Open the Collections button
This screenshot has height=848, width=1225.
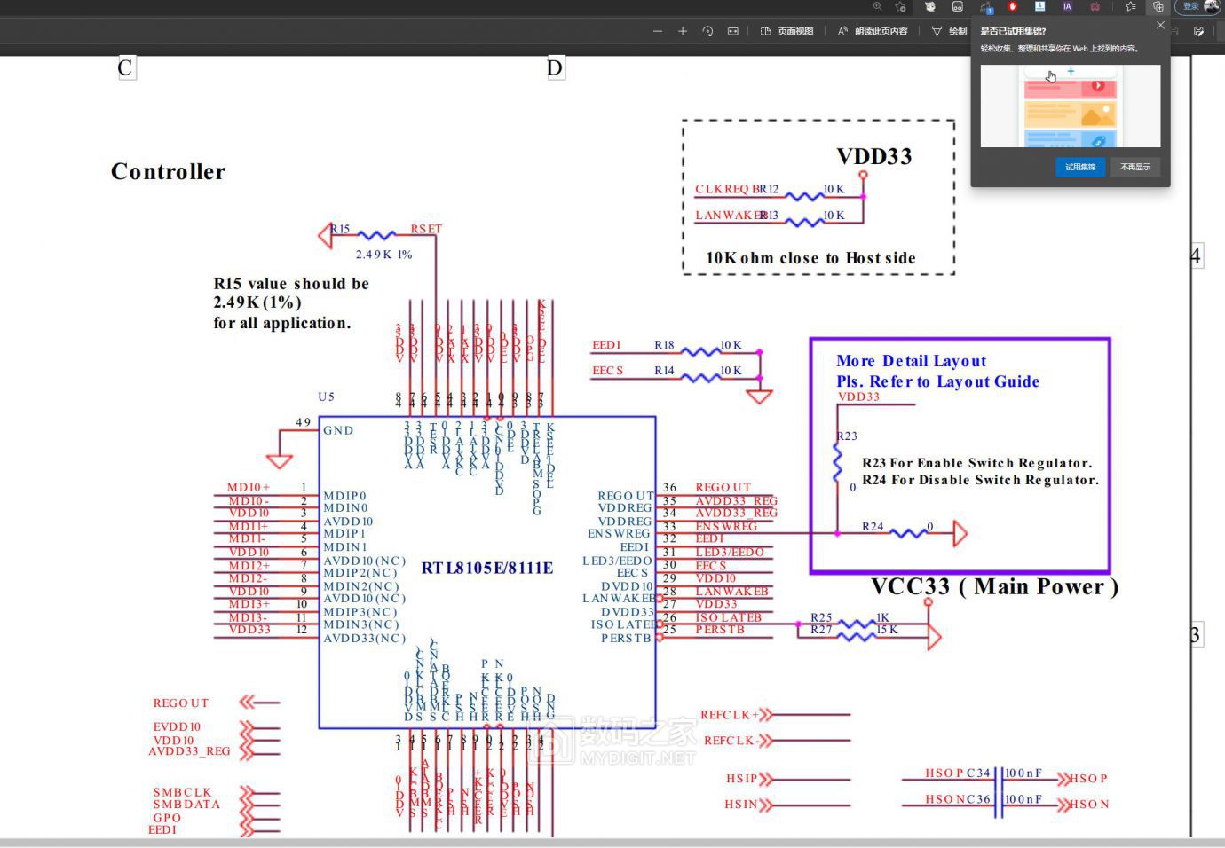coord(1158,6)
